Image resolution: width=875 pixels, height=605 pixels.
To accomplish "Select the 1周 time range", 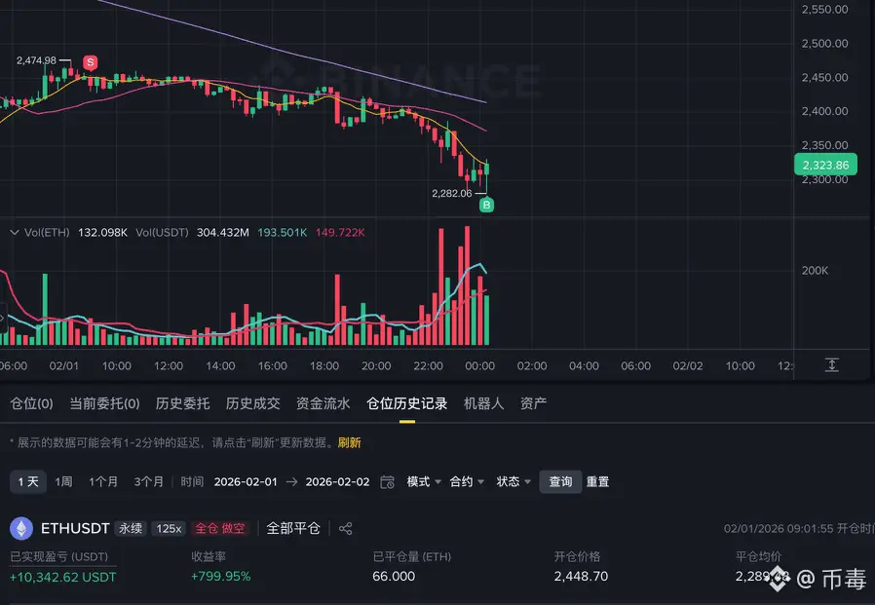I will tap(63, 481).
